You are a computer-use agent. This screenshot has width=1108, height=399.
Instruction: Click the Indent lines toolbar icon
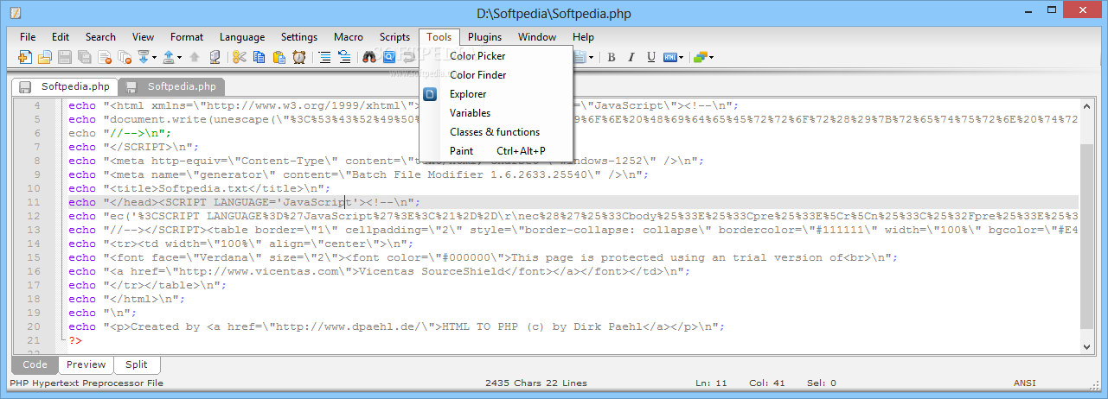324,57
